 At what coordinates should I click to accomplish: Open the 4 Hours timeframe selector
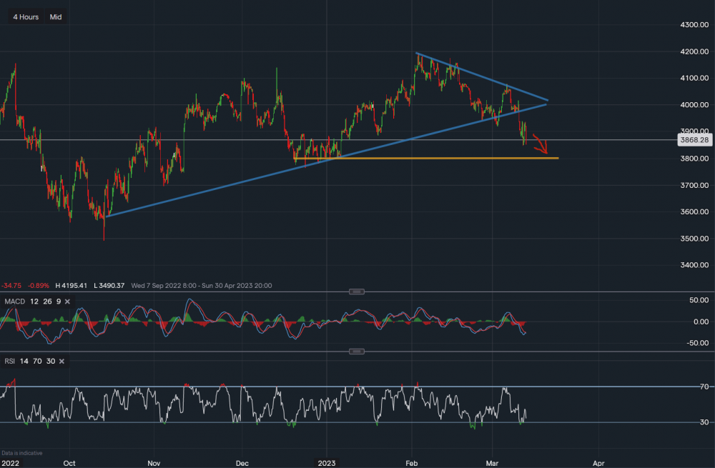(25, 16)
